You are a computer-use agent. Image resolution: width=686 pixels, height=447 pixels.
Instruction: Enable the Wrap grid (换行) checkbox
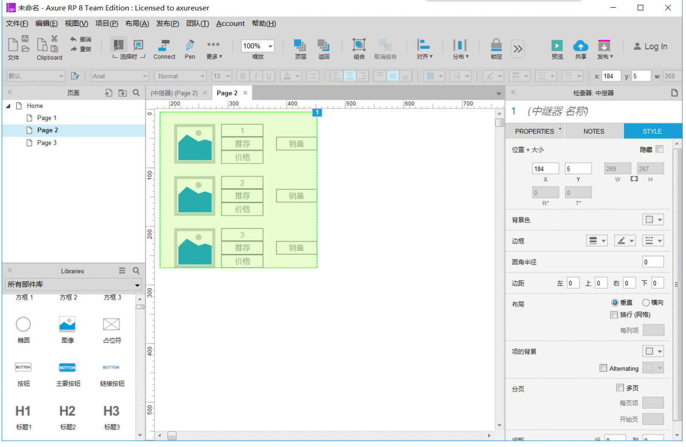[x=614, y=315]
